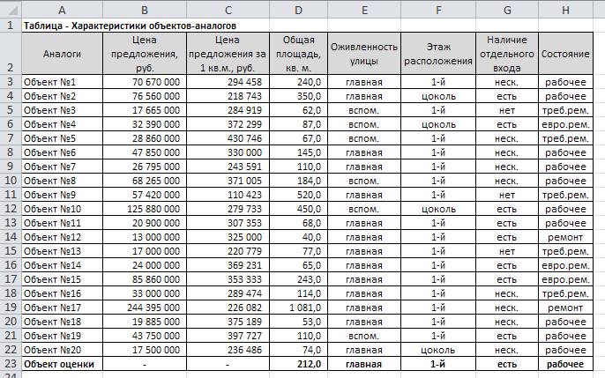This screenshot has height=378, width=605.
Task: Select column H header
Action: click(564, 9)
